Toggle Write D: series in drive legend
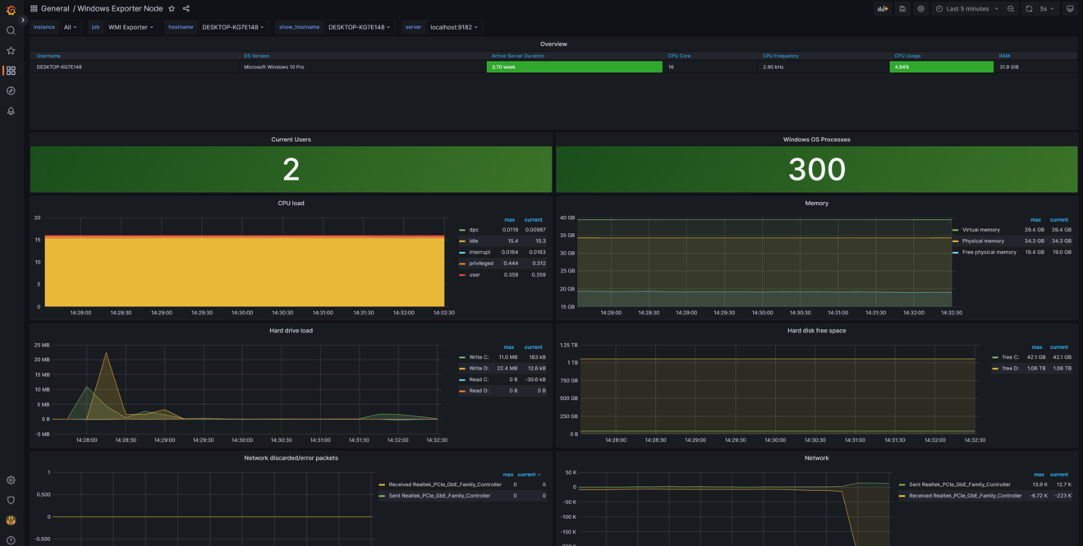 (x=479, y=369)
